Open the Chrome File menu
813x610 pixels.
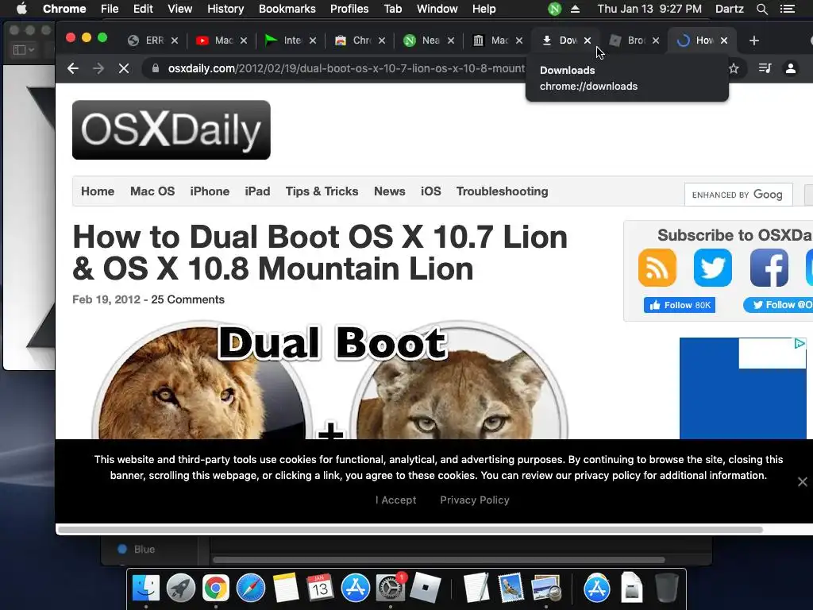110,9
